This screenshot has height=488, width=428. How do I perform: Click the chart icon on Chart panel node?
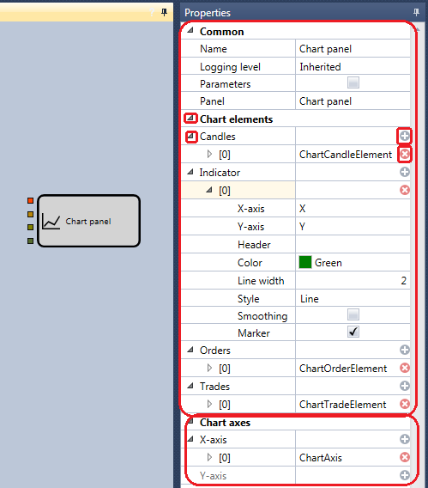point(51,222)
